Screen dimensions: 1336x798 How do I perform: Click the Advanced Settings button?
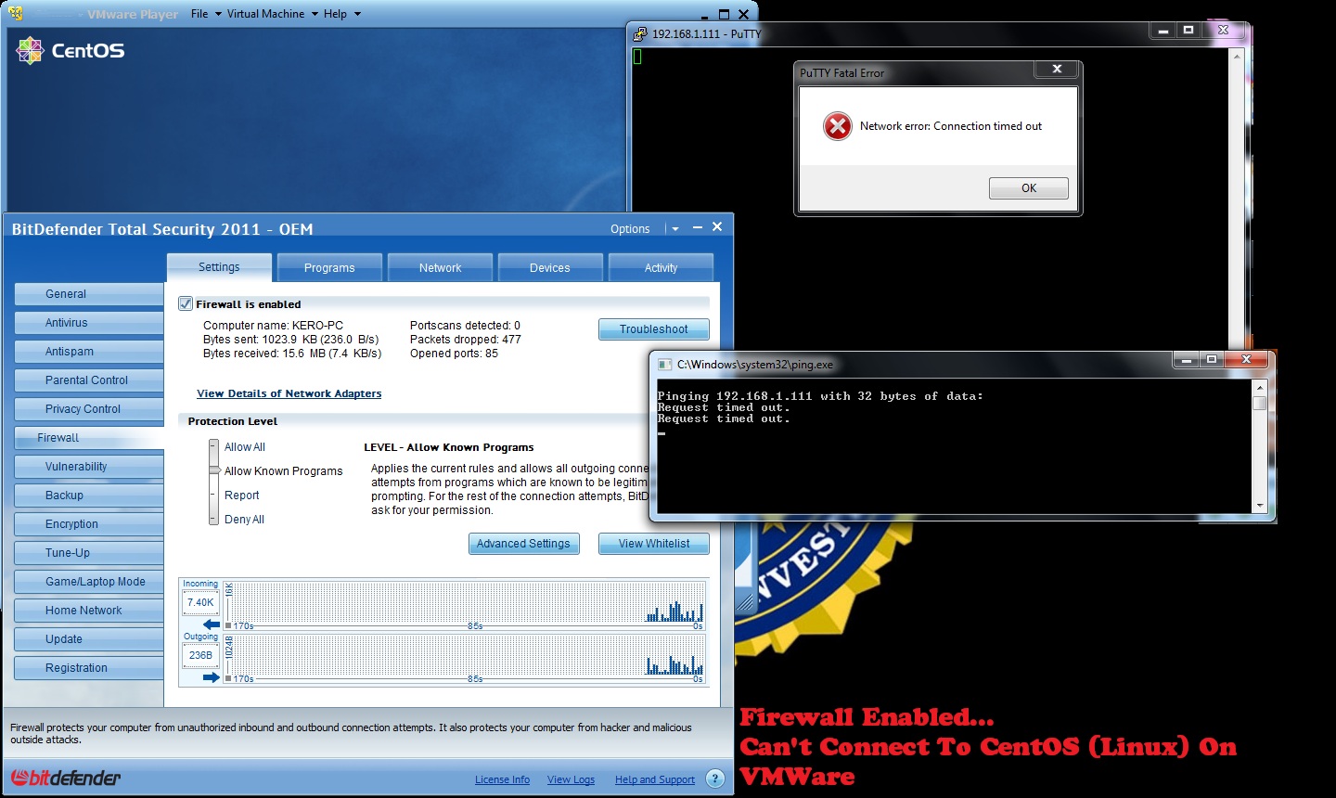pyautogui.click(x=523, y=544)
